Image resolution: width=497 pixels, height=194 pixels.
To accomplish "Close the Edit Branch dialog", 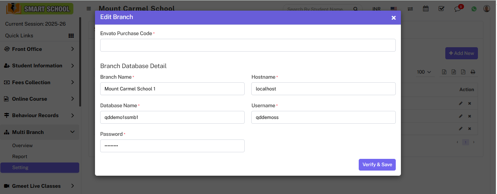I will 394,18.
